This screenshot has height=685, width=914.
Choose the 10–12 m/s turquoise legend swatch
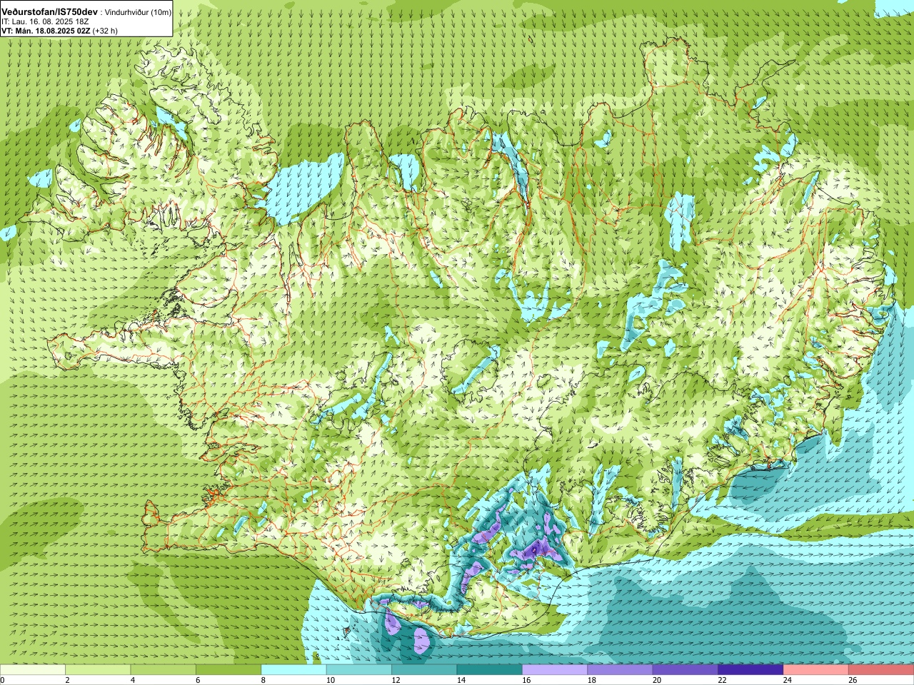click(x=359, y=669)
